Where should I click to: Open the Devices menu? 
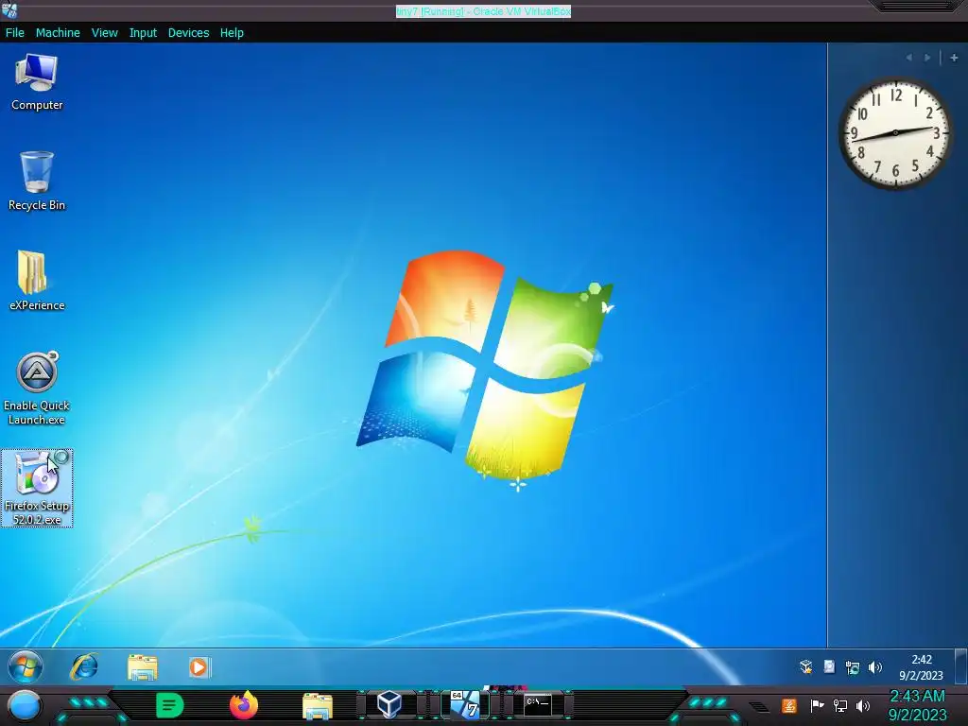(188, 33)
